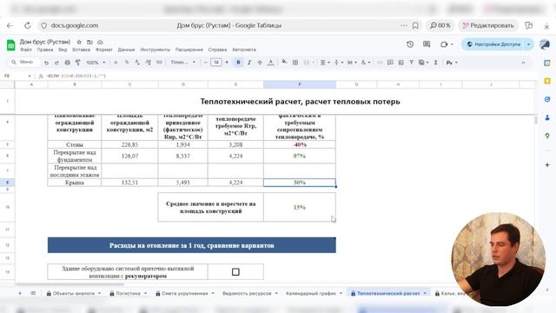Toggle strikethrough formatting

click(260, 63)
